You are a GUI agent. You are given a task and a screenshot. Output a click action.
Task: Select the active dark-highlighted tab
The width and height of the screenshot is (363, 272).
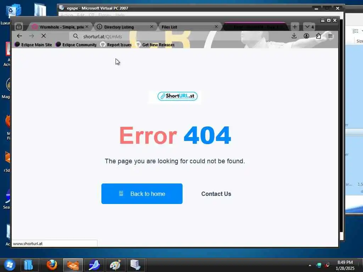coord(255,27)
